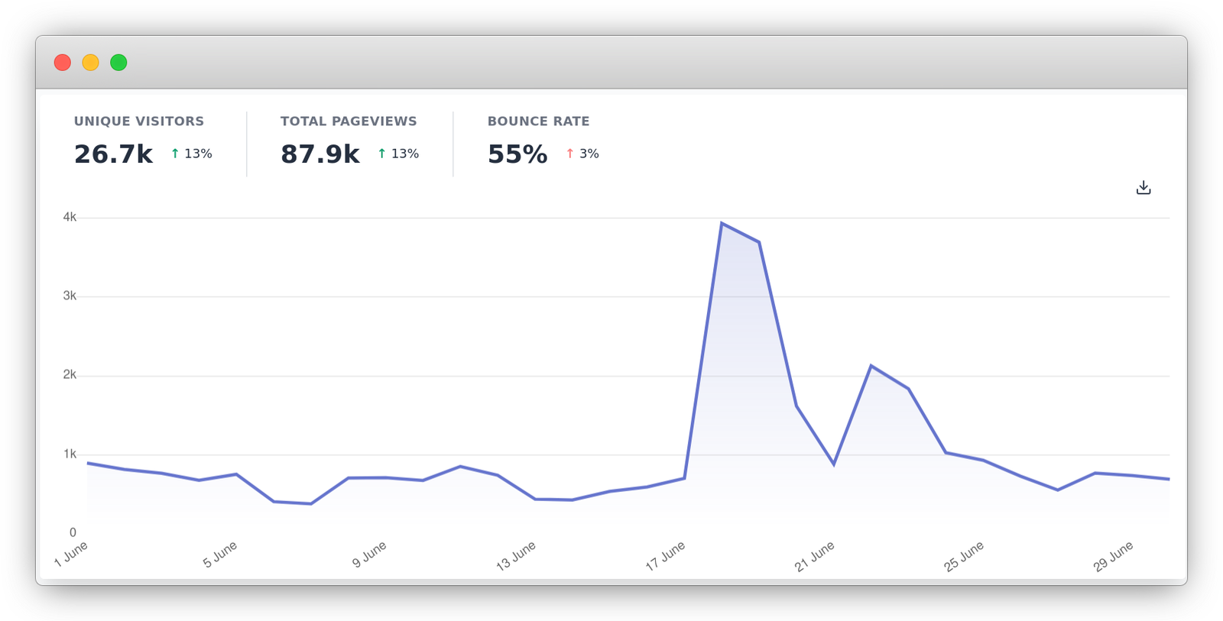Close the window with the red button

[x=63, y=63]
